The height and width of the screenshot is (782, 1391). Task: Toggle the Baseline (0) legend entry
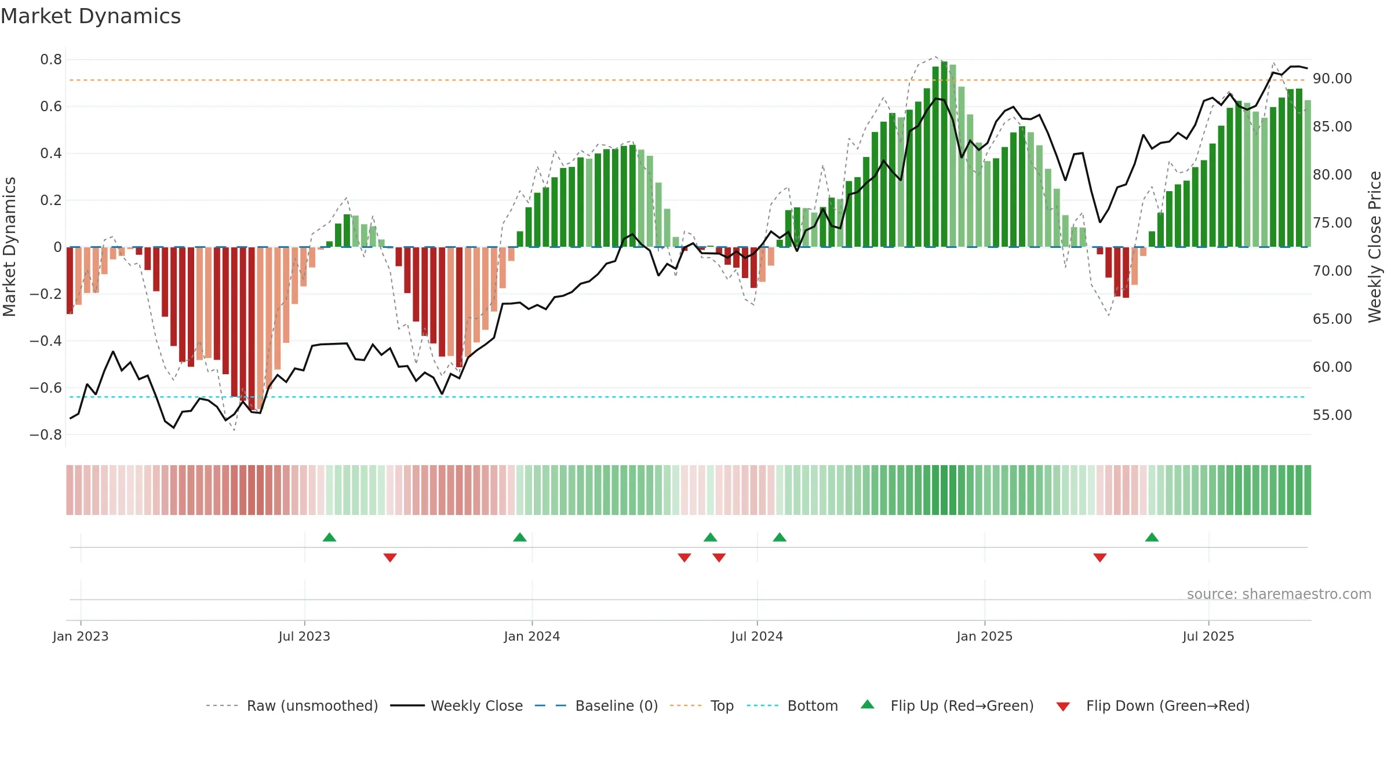pos(596,706)
